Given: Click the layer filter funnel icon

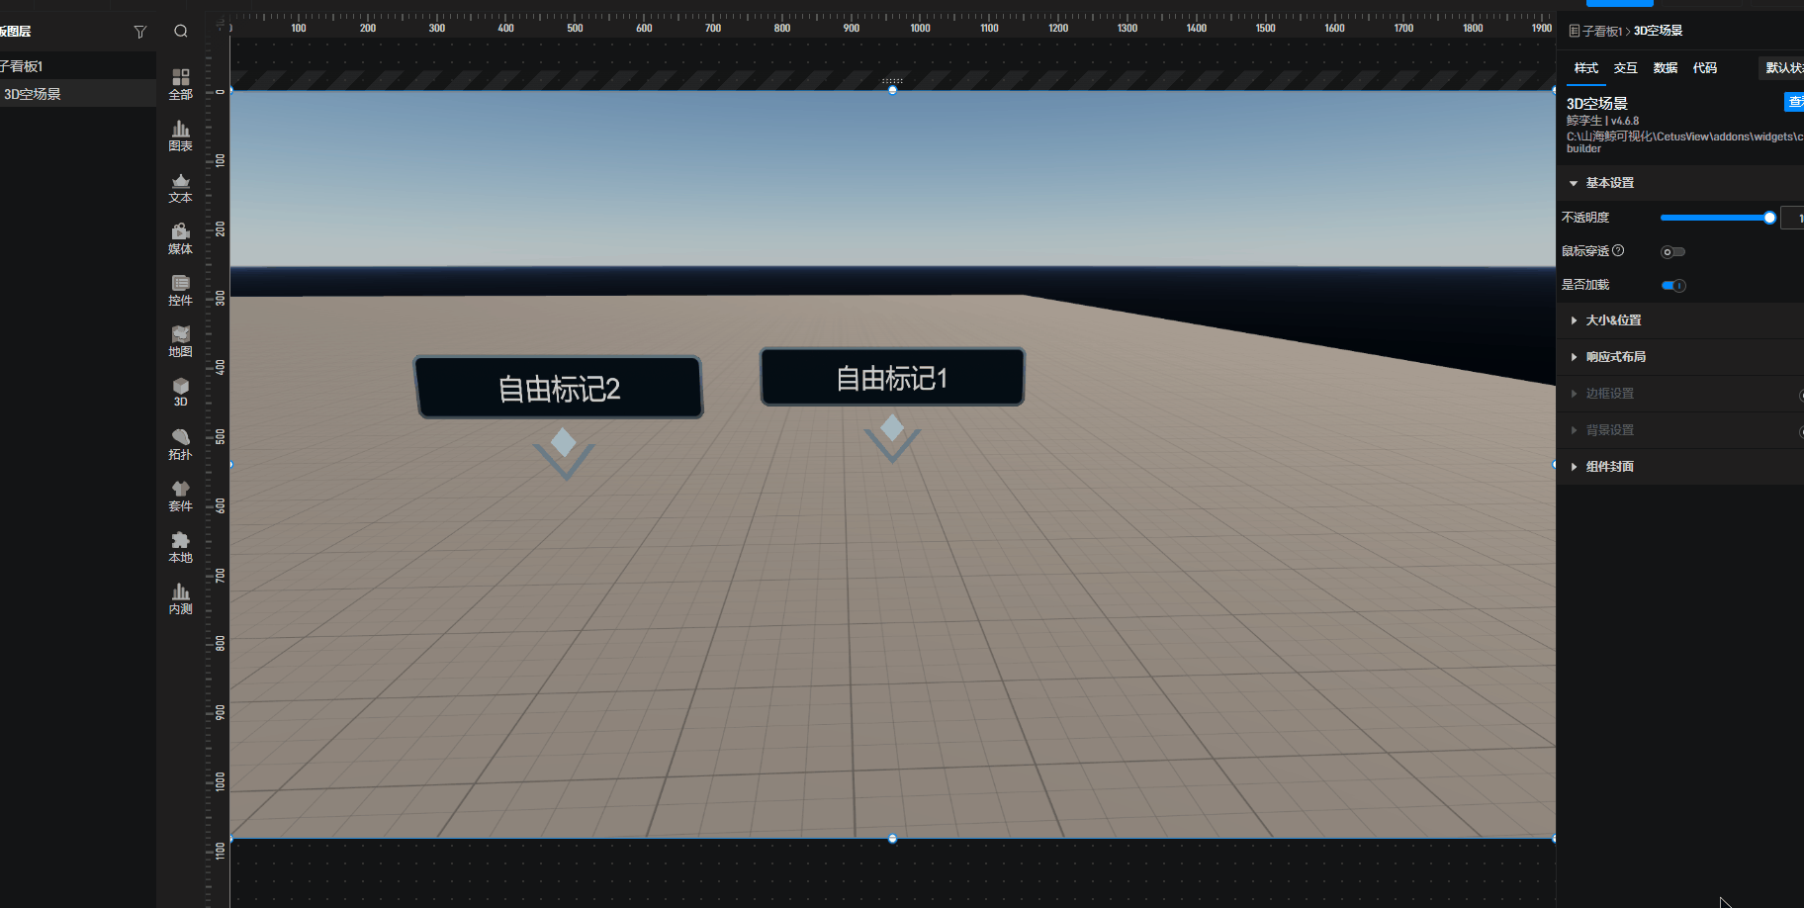Looking at the screenshot, I should pos(139,32).
